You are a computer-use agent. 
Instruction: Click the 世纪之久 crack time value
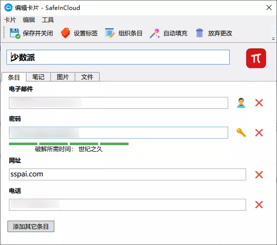click(91, 149)
